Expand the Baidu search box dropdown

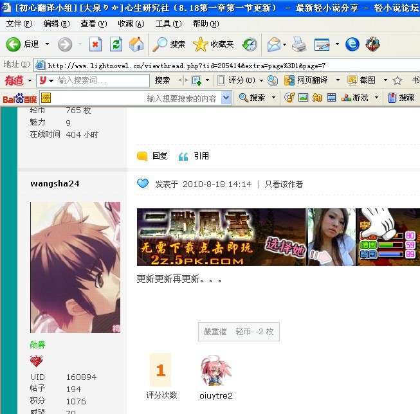click(x=226, y=98)
